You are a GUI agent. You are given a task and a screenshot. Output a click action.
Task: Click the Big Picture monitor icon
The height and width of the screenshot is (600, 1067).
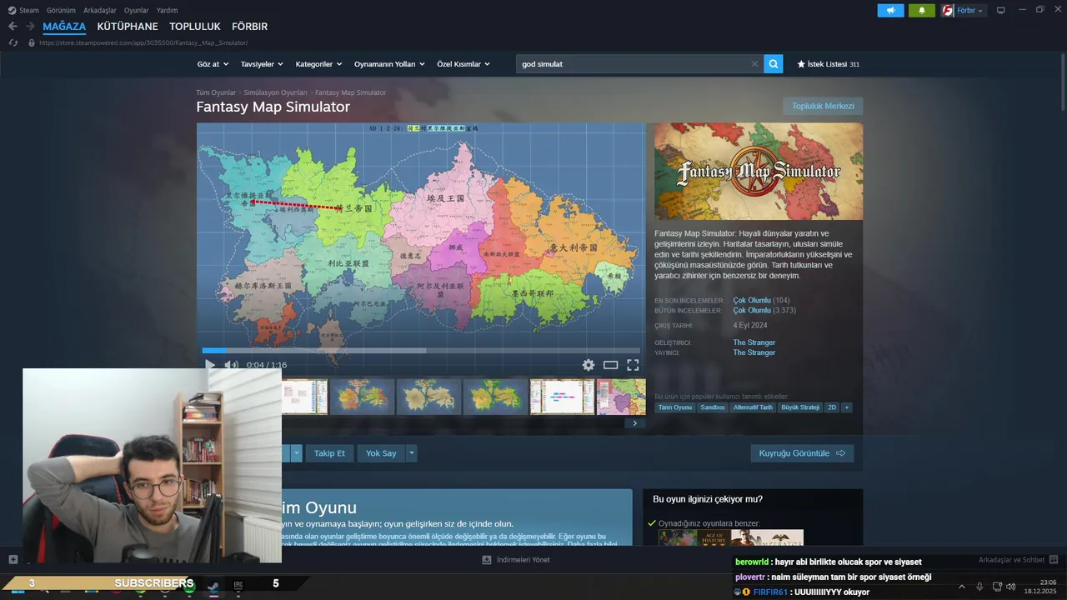[x=1001, y=11]
